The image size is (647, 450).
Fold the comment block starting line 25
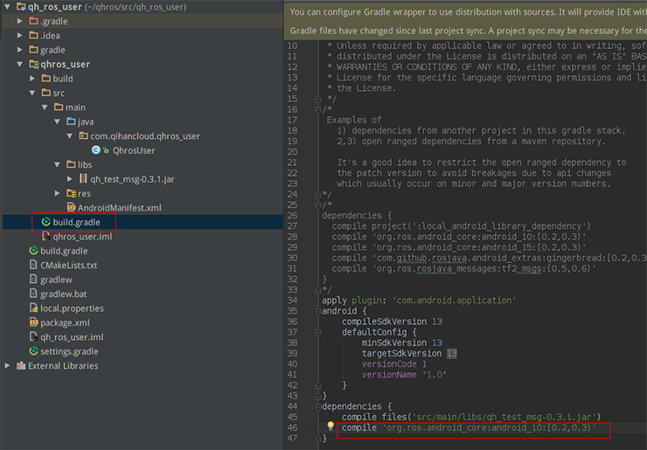[318, 205]
